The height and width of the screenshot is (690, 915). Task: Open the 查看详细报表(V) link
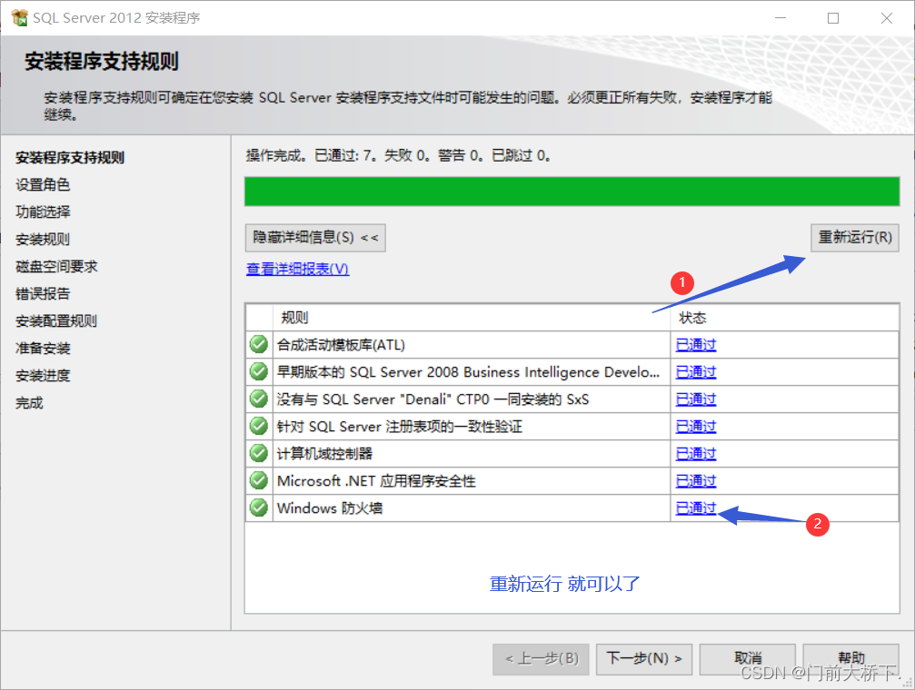[298, 269]
